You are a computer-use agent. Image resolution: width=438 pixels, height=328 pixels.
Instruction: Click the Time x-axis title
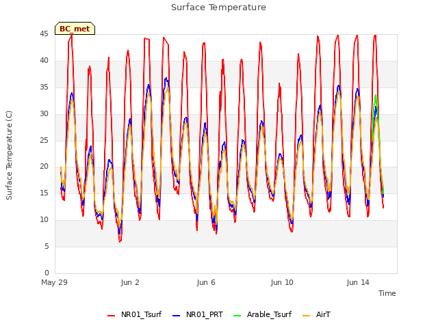click(x=387, y=293)
